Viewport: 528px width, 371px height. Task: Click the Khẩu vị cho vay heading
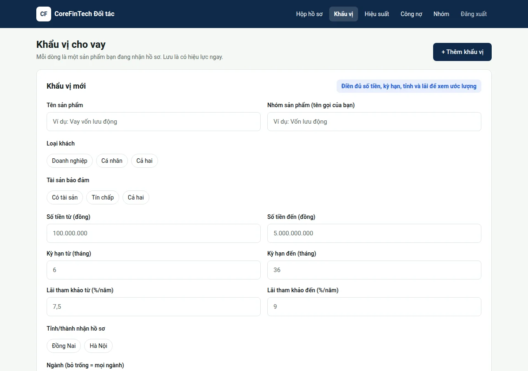[71, 45]
